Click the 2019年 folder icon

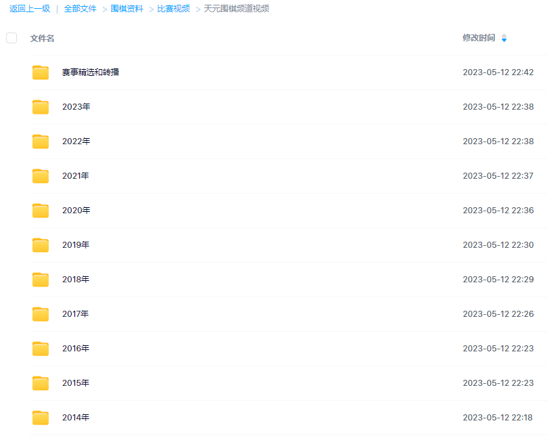point(41,245)
